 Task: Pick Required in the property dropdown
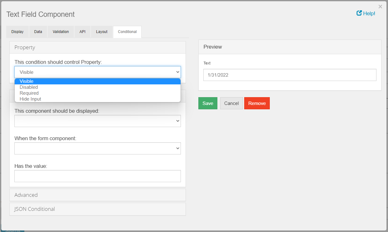pos(29,93)
